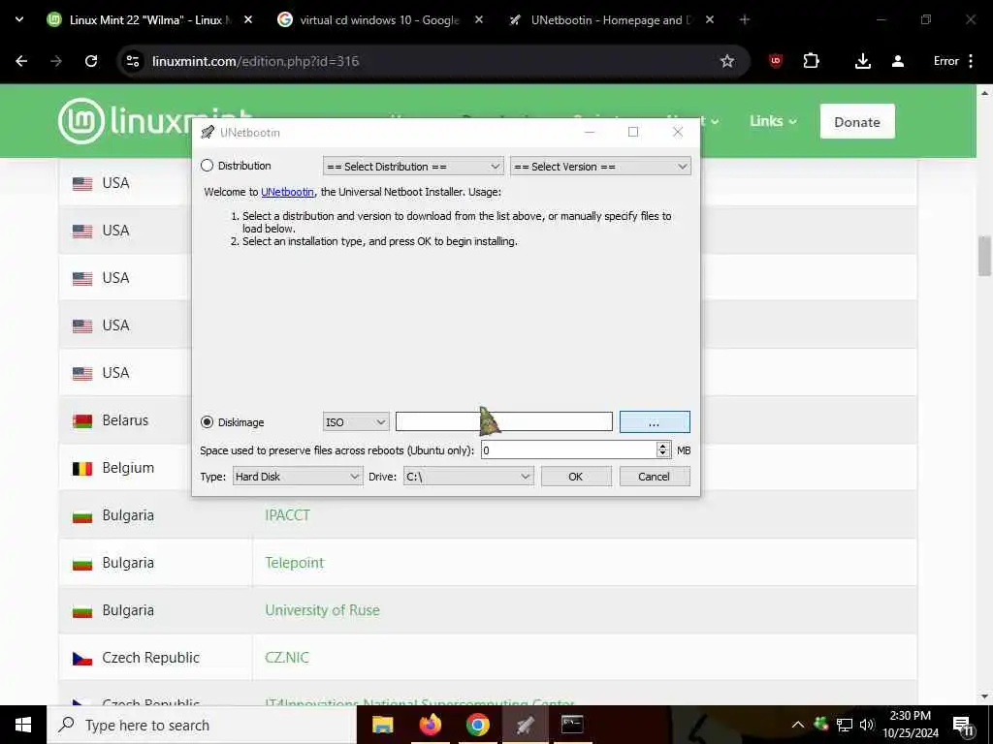Click OK in UNetbootin dialog

click(576, 477)
